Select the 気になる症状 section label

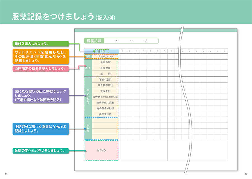click(x=88, y=96)
